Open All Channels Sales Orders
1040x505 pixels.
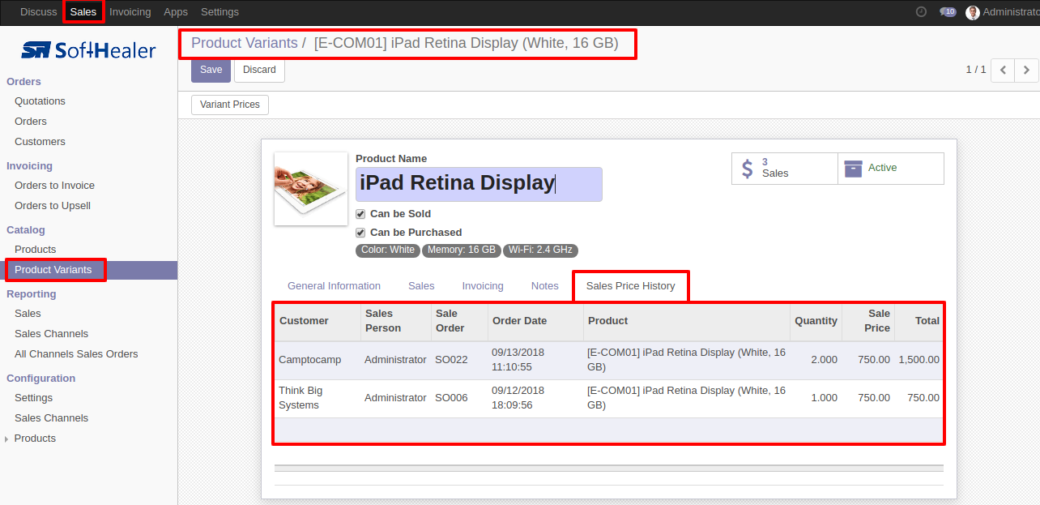click(76, 354)
